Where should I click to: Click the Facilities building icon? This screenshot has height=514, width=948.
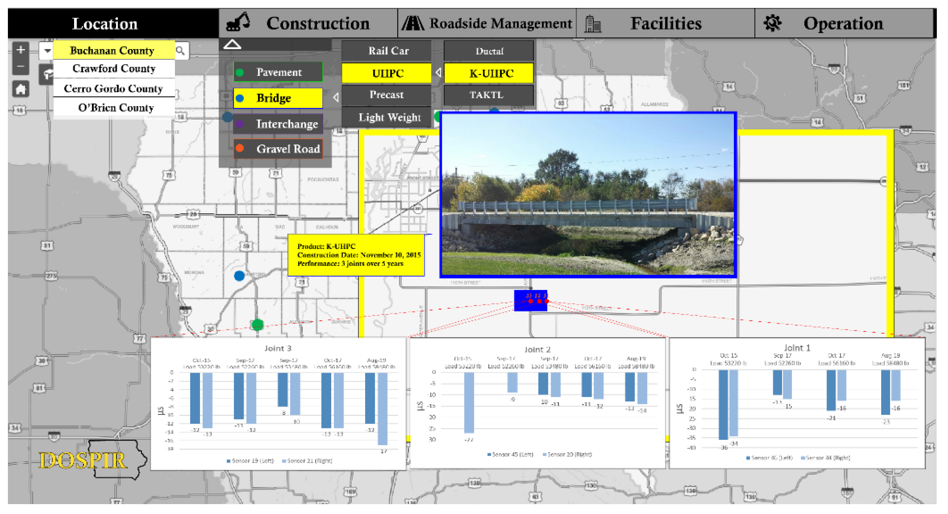point(592,24)
